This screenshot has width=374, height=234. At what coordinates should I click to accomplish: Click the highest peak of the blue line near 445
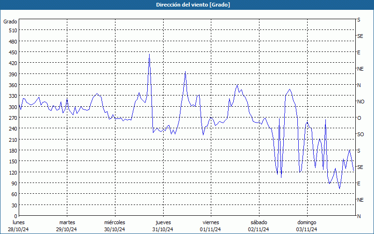[149, 54]
